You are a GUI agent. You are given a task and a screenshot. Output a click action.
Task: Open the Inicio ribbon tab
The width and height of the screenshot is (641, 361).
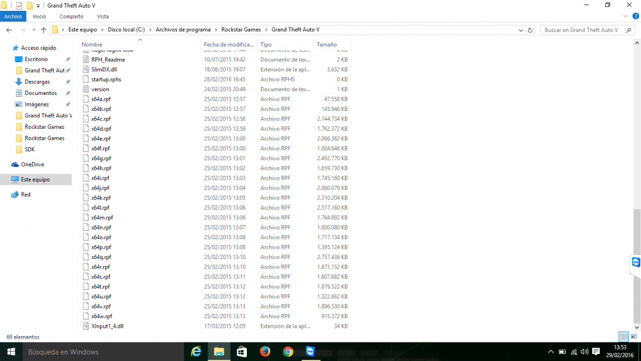39,17
